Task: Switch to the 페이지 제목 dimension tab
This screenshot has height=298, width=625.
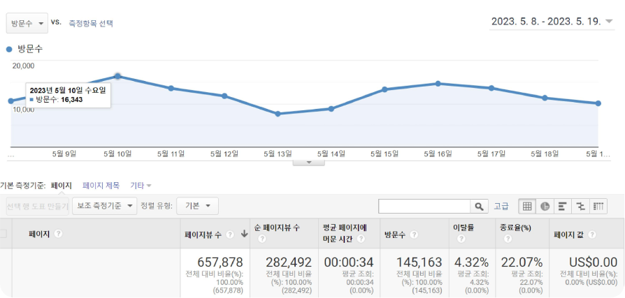Action: (x=101, y=186)
